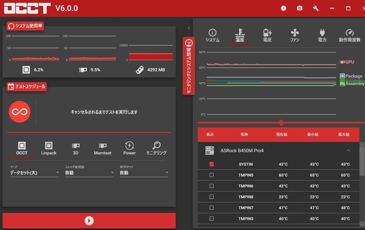Select the 3D test tab
The image size is (365, 230).
[76, 149]
